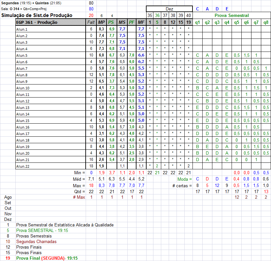Click the '# certas =' label cell
The image size is (271, 261).
tap(182, 186)
